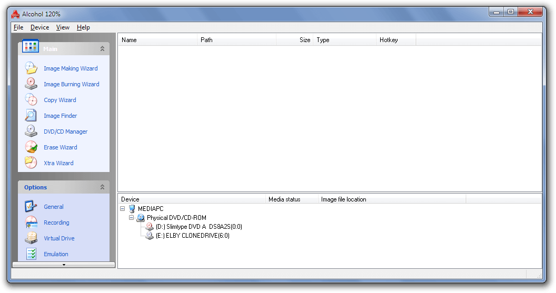The height and width of the screenshot is (293, 556).
Task: Sort image list by Size column
Action: [x=294, y=40]
